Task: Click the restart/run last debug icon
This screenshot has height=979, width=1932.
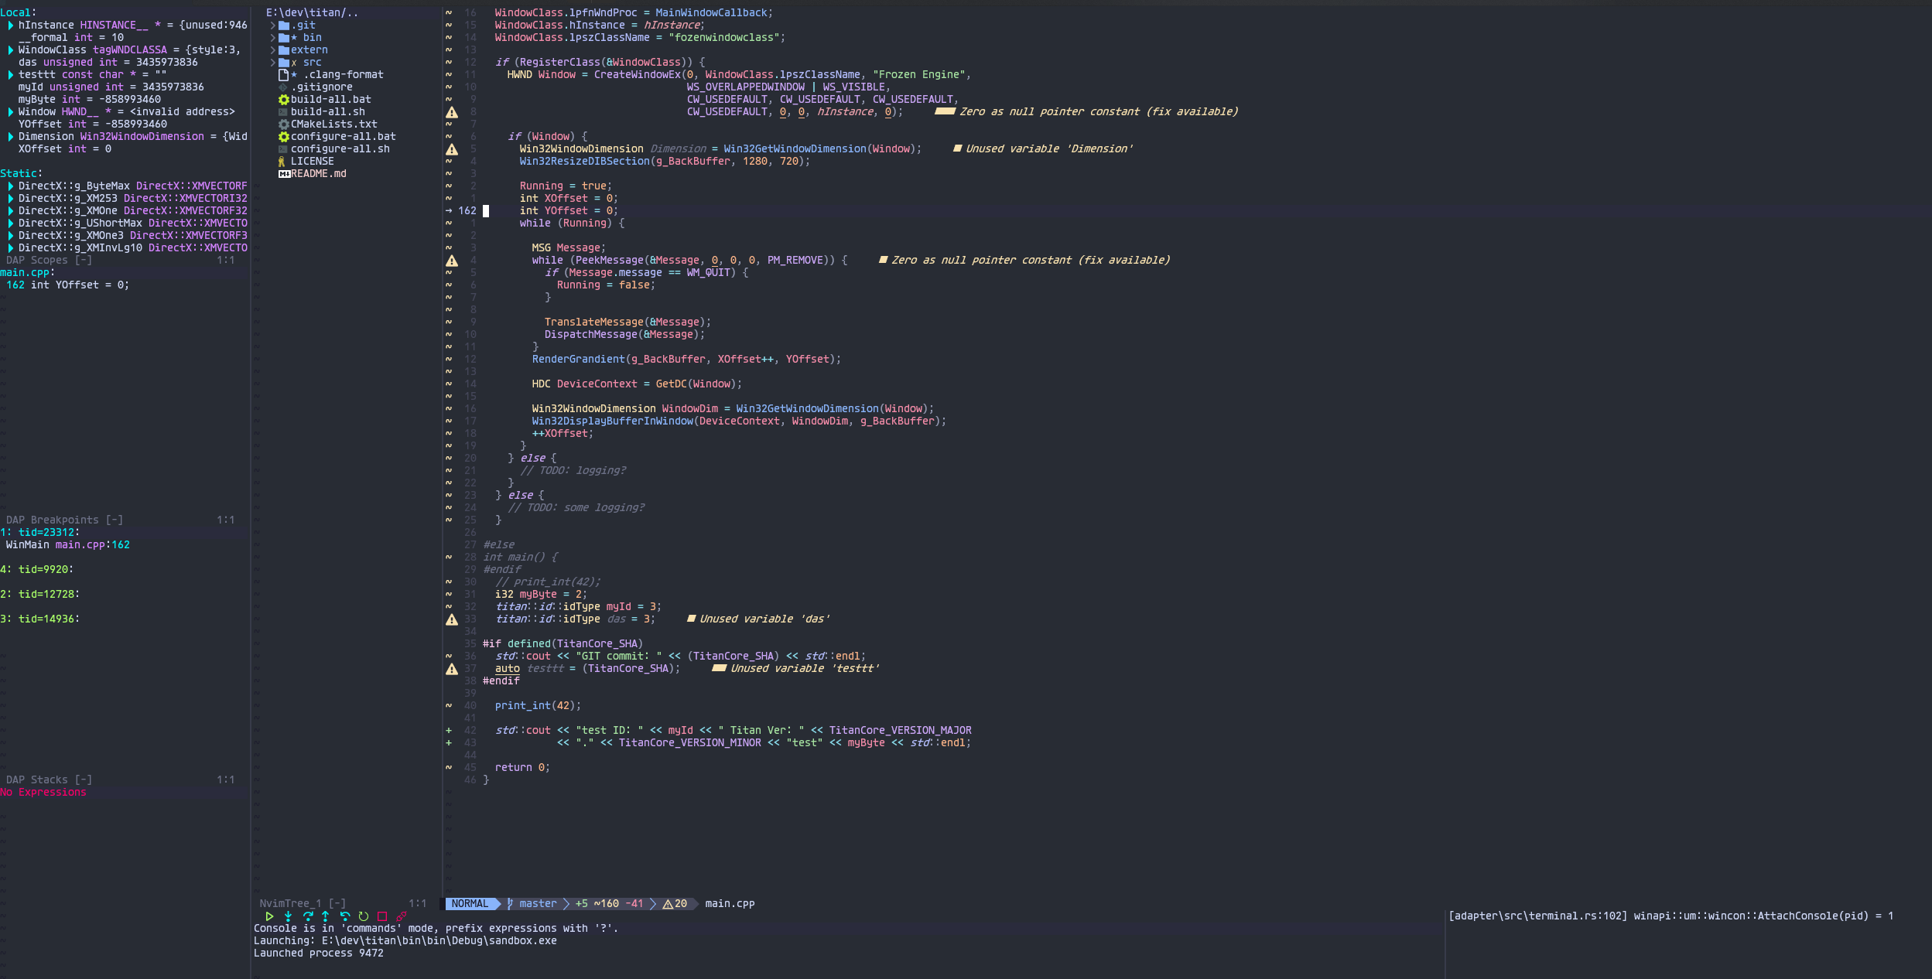Action: 363,916
